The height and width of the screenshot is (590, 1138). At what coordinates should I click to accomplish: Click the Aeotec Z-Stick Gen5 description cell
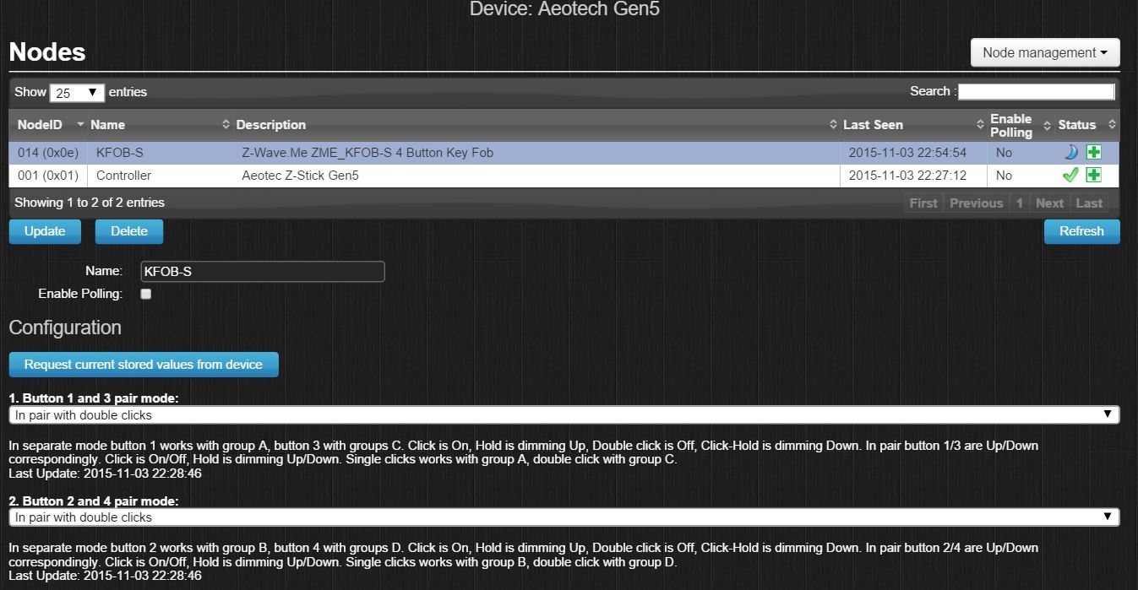click(x=536, y=176)
